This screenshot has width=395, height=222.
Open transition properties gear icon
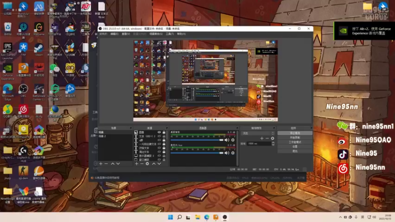[x=273, y=138]
